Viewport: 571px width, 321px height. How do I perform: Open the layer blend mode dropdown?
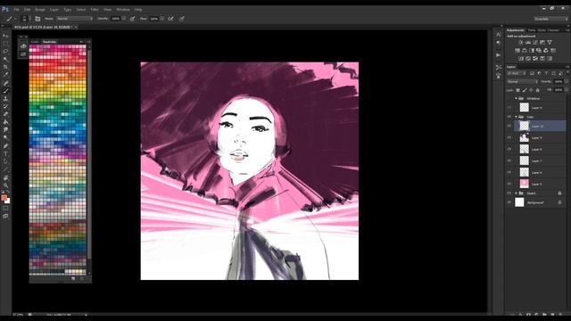tap(522, 82)
